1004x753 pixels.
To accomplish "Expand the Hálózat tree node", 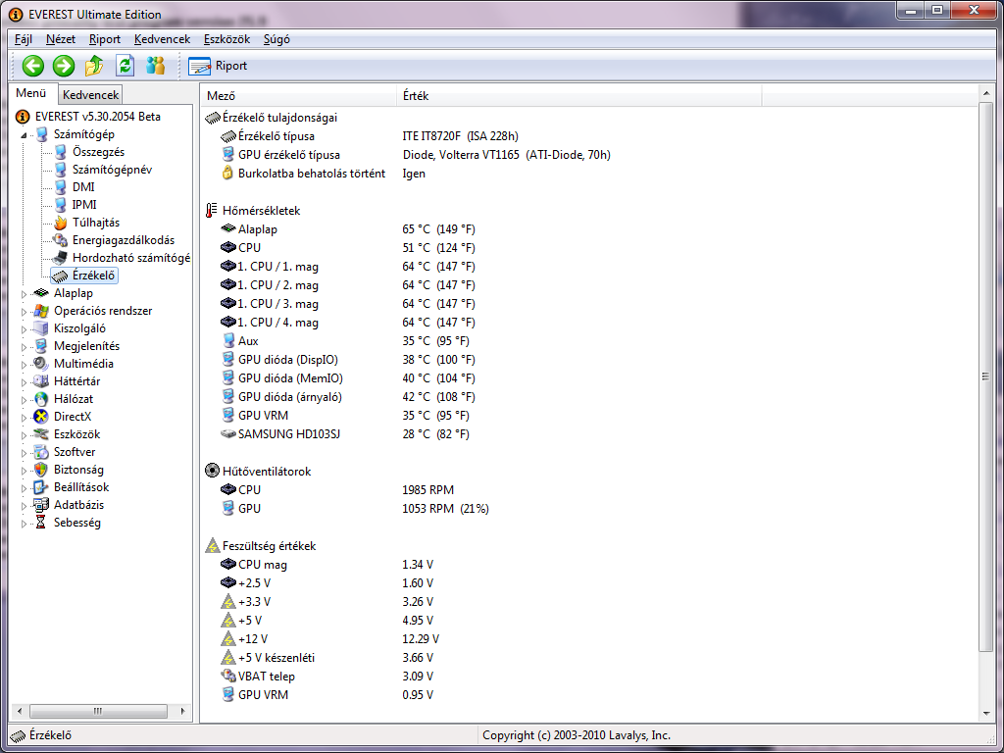I will pos(25,400).
